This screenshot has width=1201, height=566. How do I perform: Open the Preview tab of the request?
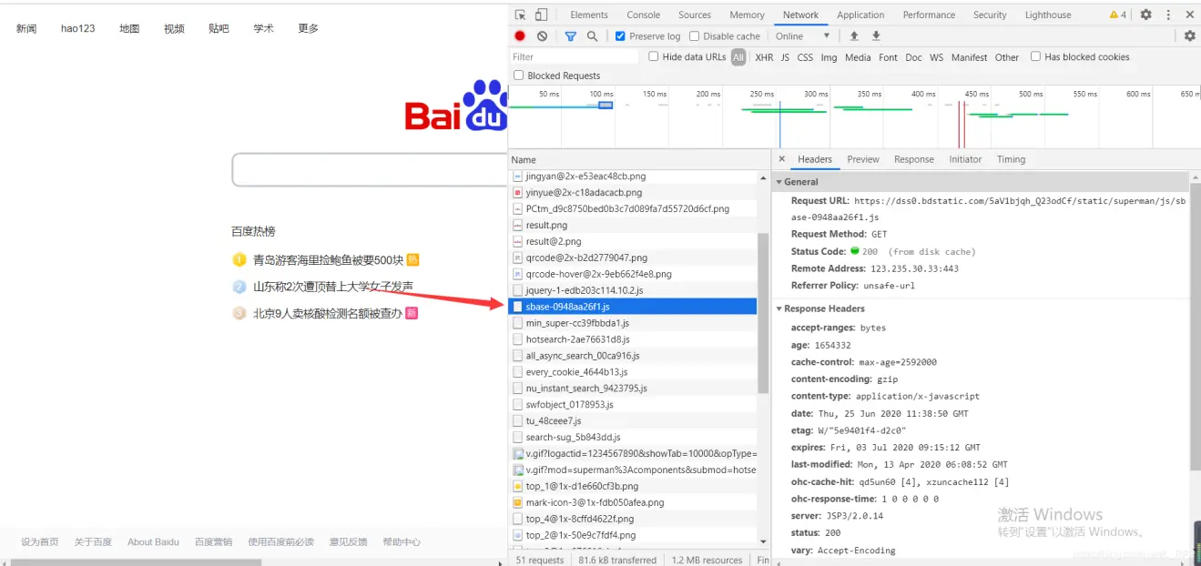pos(862,159)
